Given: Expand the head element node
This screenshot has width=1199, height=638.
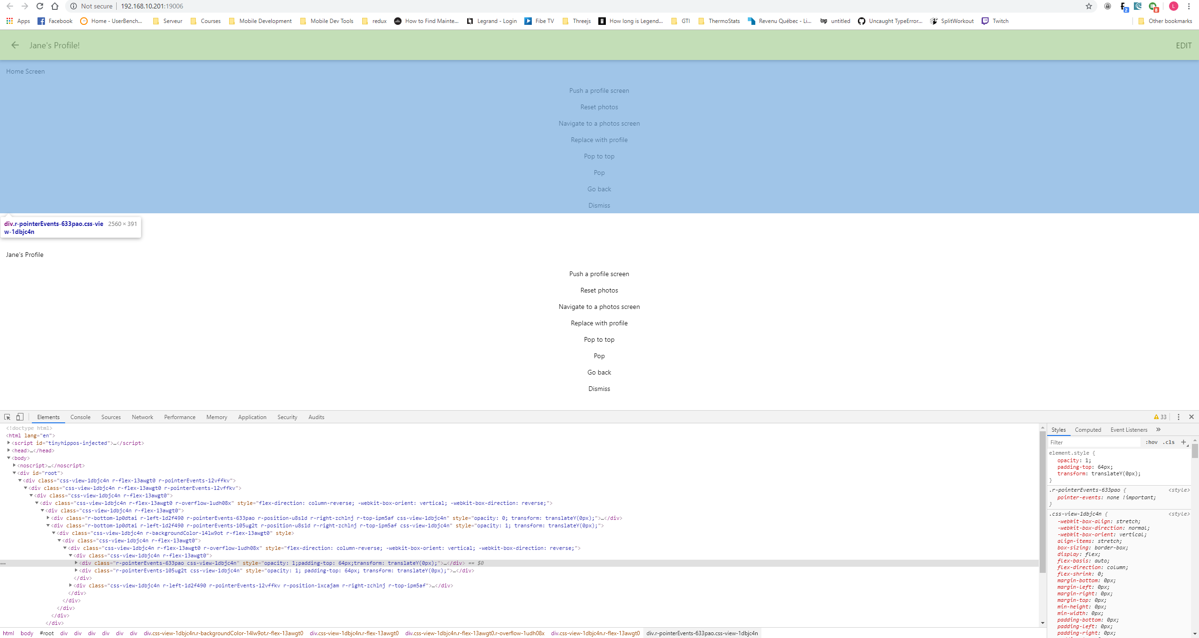Looking at the screenshot, I should pyautogui.click(x=9, y=450).
